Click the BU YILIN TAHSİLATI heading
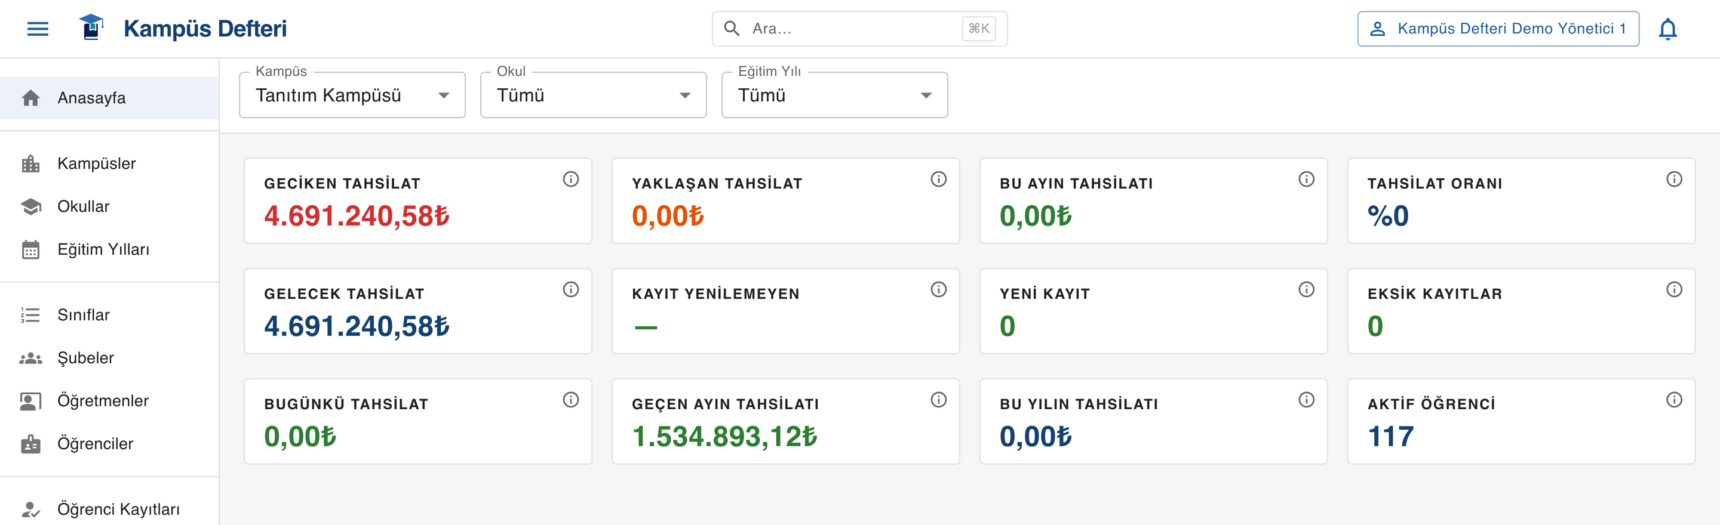Image resolution: width=1720 pixels, height=525 pixels. click(1079, 403)
